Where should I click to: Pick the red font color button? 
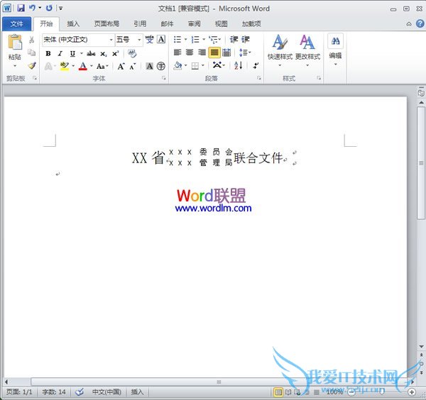83,66
